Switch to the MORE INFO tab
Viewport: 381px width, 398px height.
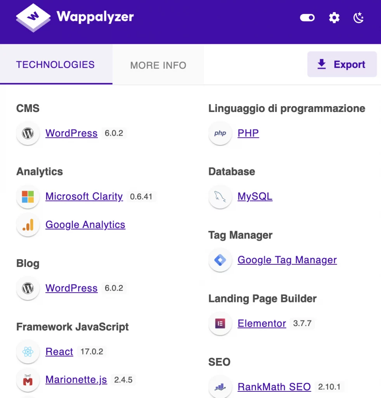pos(158,65)
